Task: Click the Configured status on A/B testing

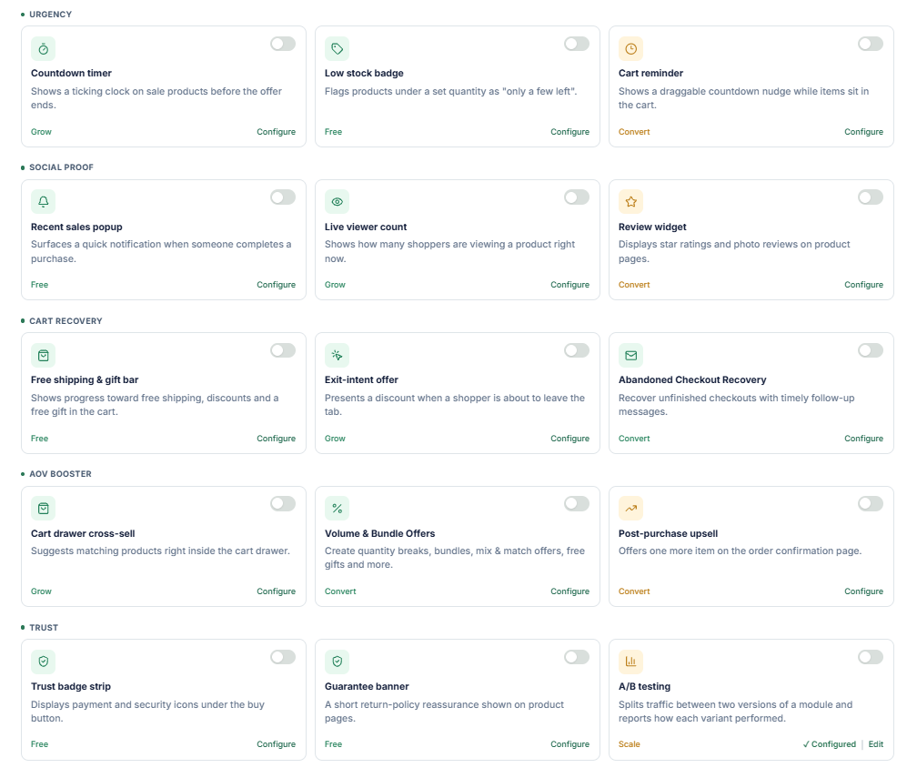Action: (830, 744)
